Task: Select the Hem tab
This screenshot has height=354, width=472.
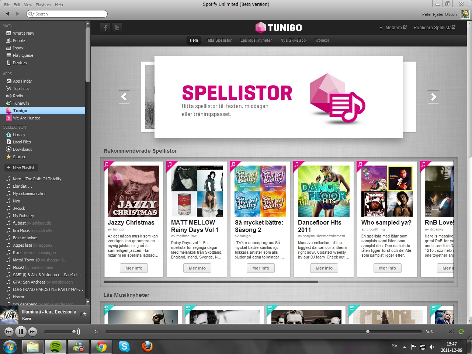Action: click(x=194, y=41)
